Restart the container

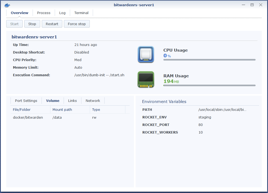52,24
